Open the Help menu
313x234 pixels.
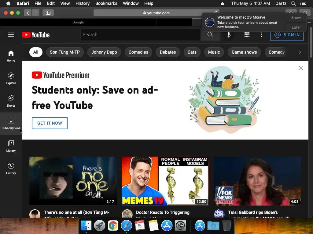pyautogui.click(x=149, y=3)
